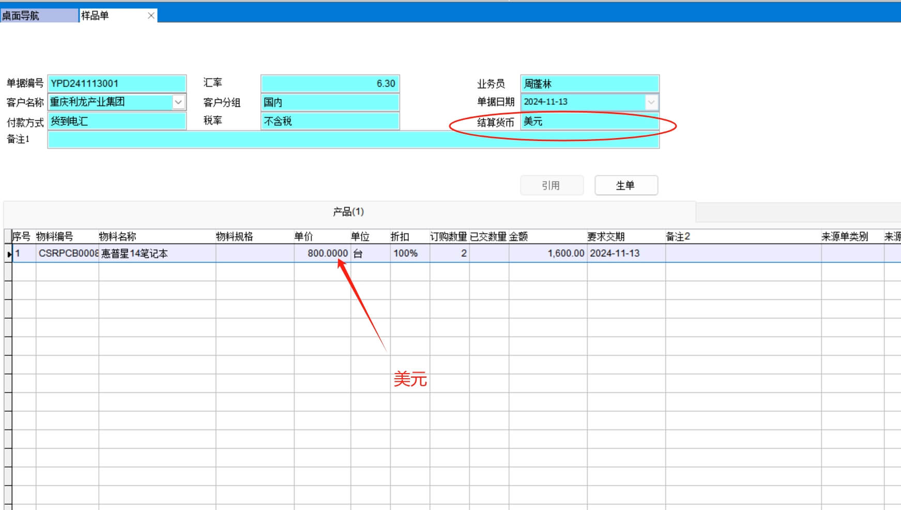The width and height of the screenshot is (901, 510).
Task: Click the 生单 button
Action: (626, 186)
